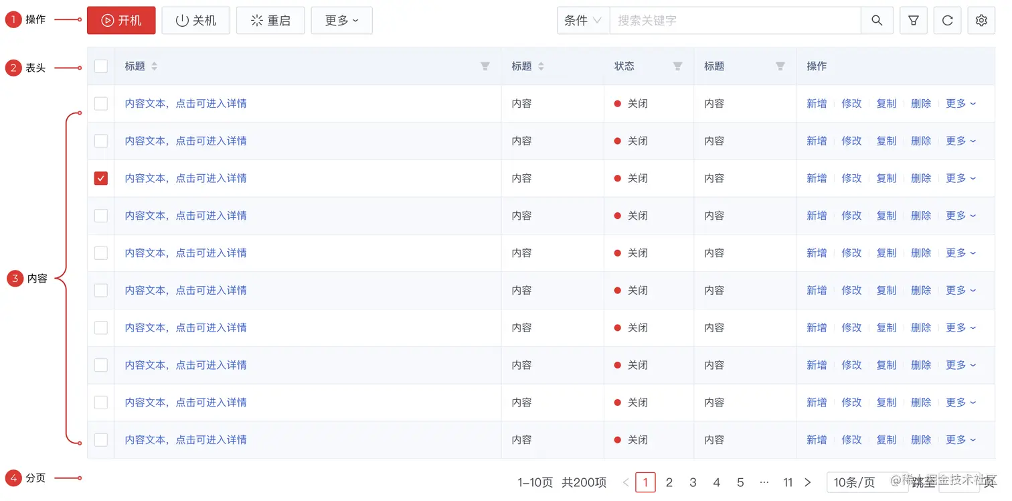The width and height of the screenshot is (1012, 501).
Task: Click 删除 in the checked row
Action: 921,178
